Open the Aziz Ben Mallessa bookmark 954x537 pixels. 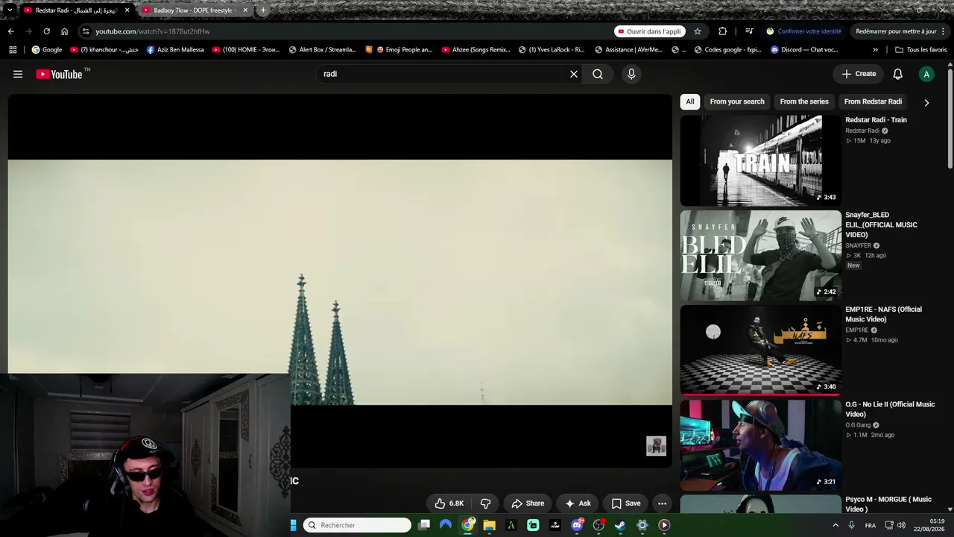pyautogui.click(x=175, y=50)
